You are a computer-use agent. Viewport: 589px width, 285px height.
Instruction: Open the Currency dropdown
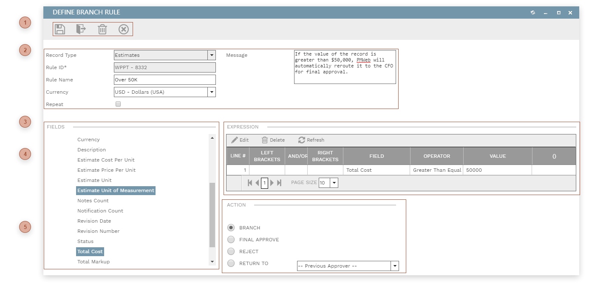[x=212, y=92]
